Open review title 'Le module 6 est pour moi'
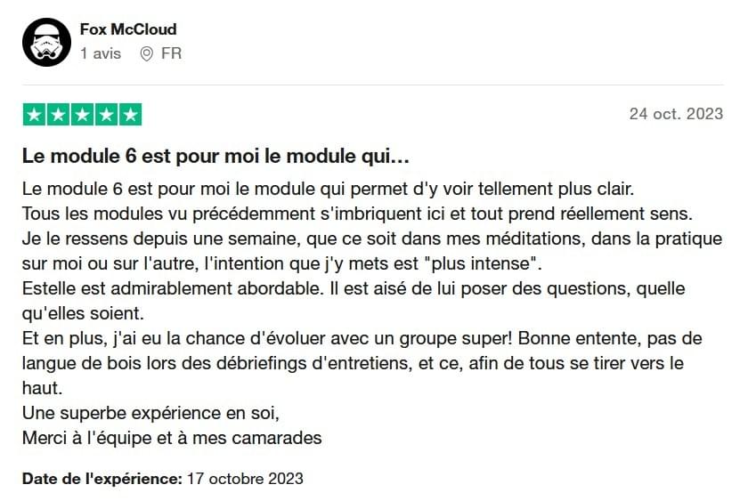748x501 pixels. 215,157
